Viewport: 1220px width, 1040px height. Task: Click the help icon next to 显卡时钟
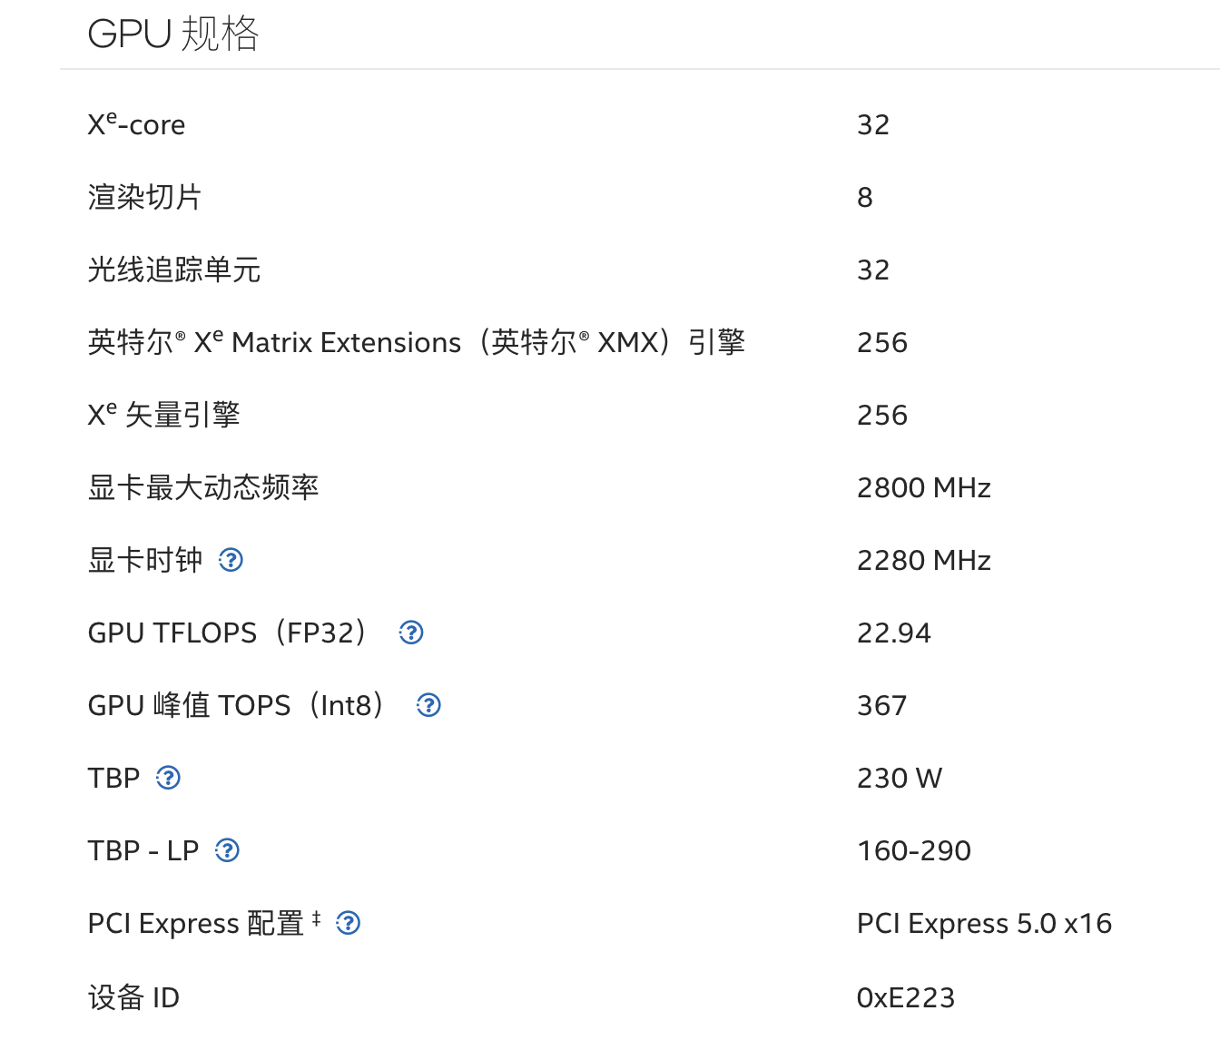(x=231, y=560)
